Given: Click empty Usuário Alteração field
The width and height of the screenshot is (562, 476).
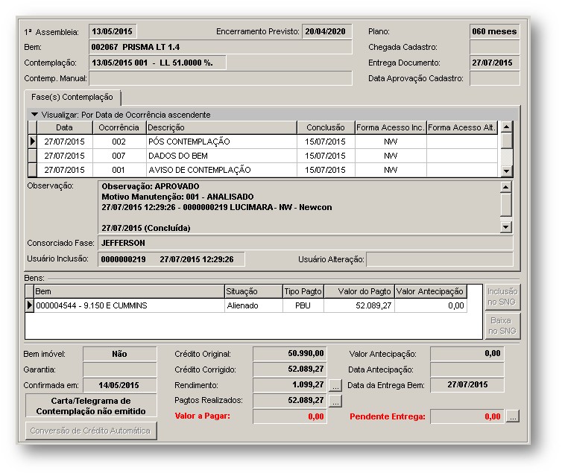Looking at the screenshot, I should pos(440,259).
